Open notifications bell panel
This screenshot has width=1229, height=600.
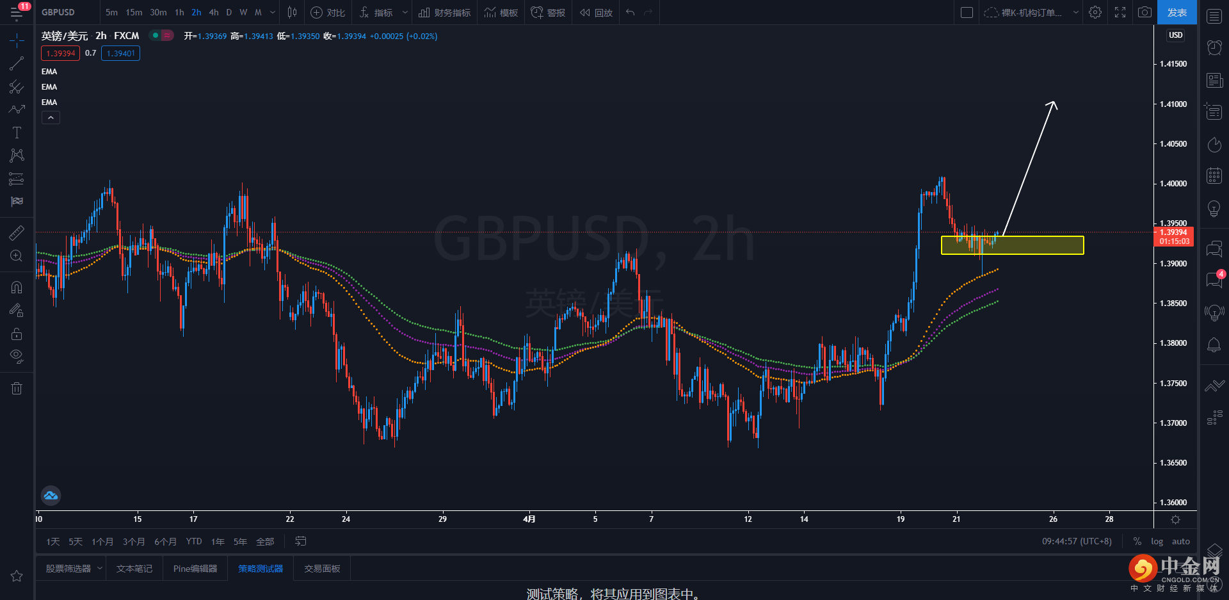tap(1214, 345)
